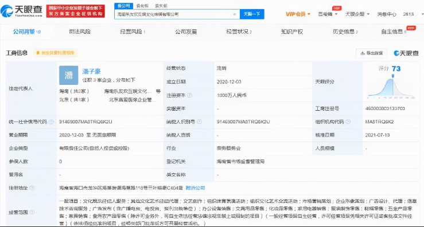This screenshot has width=424, height=227.
Task: Click the credit code value 91469007MA5TRQ6K2U
Action: coord(85,122)
